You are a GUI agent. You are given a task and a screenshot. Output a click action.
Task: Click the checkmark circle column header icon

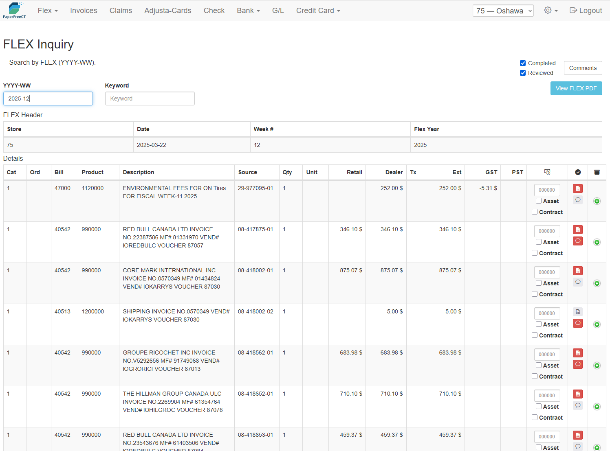[577, 172]
